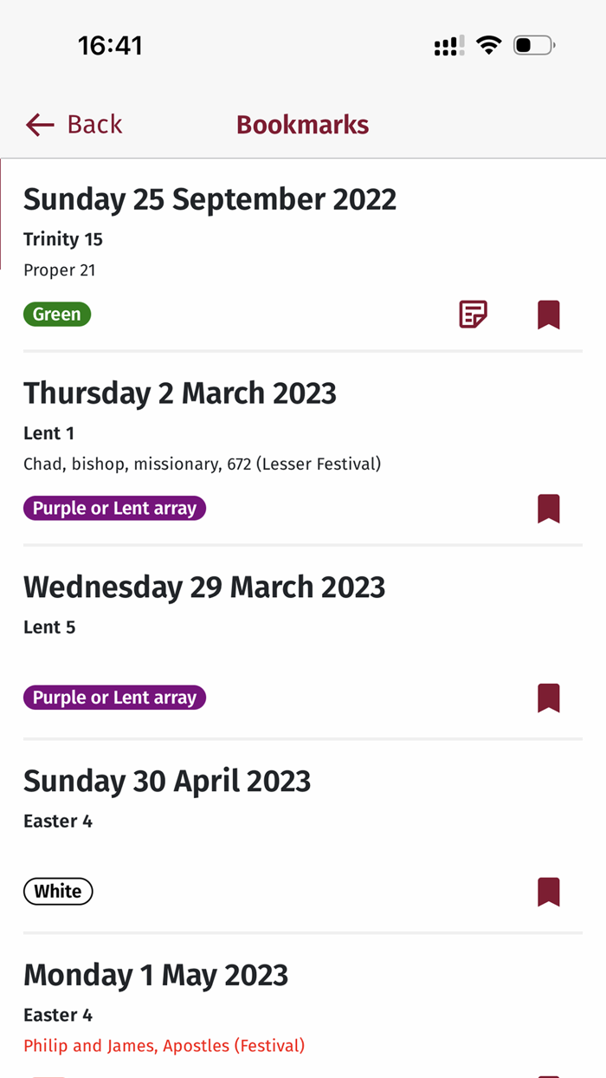
Task: Open Philip and James, Apostles Festival link
Action: tap(164, 1045)
